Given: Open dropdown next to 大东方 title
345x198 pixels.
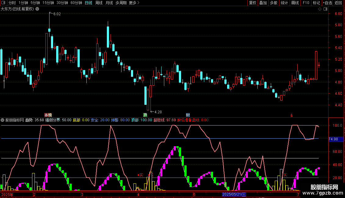Looking at the screenshot, I should point(38,9).
